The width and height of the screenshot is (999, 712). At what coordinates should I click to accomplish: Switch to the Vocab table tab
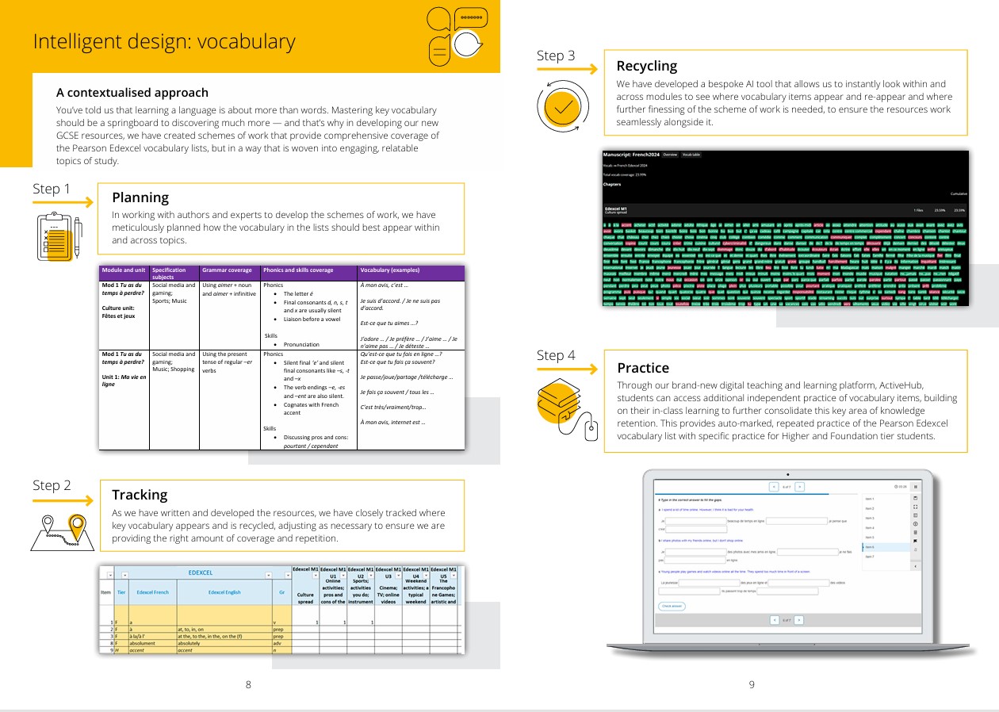pos(691,155)
